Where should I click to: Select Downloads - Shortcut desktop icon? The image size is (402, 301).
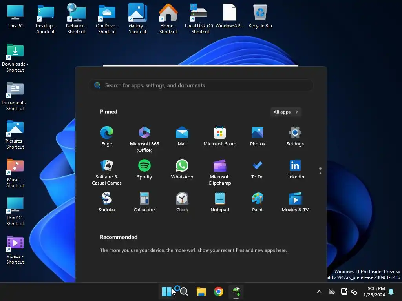(15, 58)
